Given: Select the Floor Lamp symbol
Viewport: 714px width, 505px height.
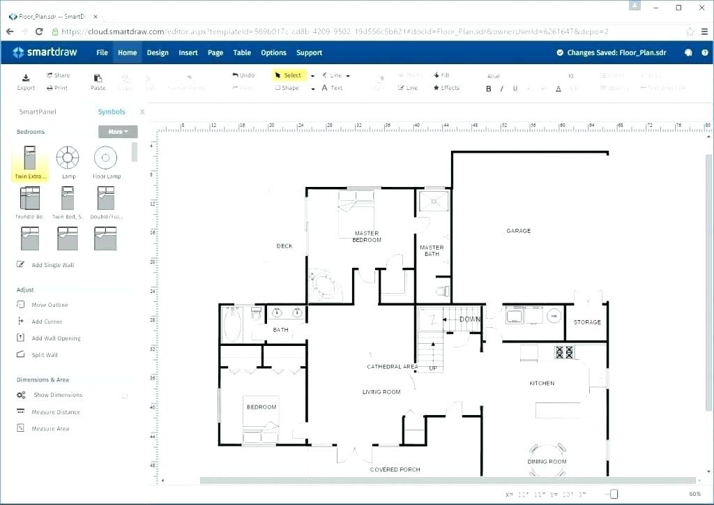Looking at the screenshot, I should (x=105, y=156).
